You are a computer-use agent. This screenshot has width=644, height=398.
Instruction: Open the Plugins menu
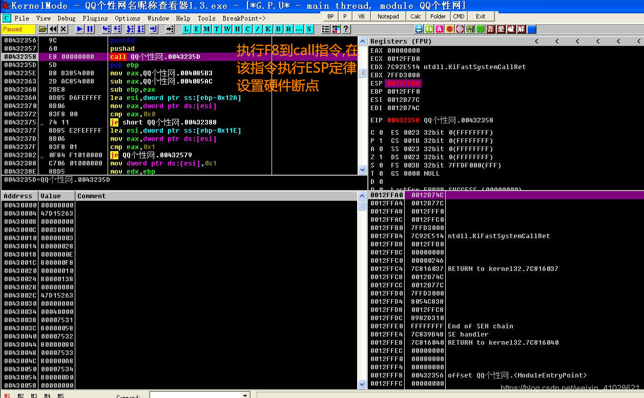[x=95, y=18]
